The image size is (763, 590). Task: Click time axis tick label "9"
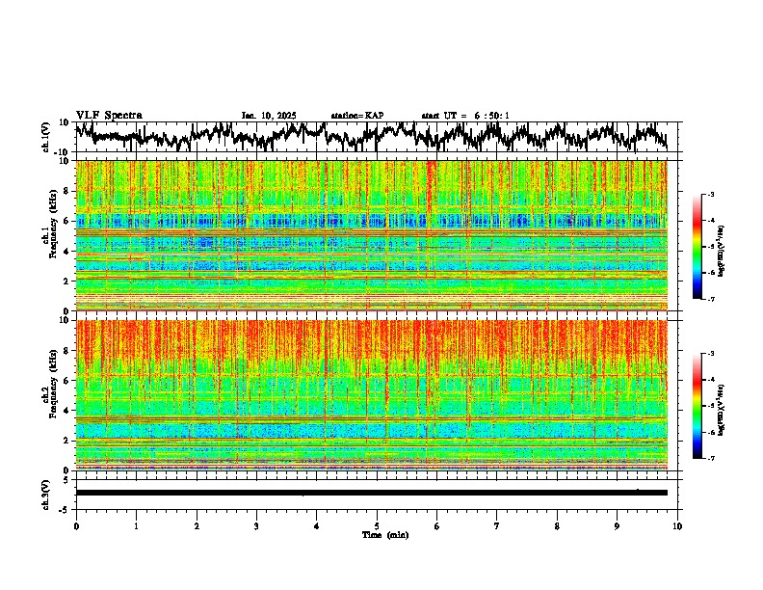tap(617, 526)
